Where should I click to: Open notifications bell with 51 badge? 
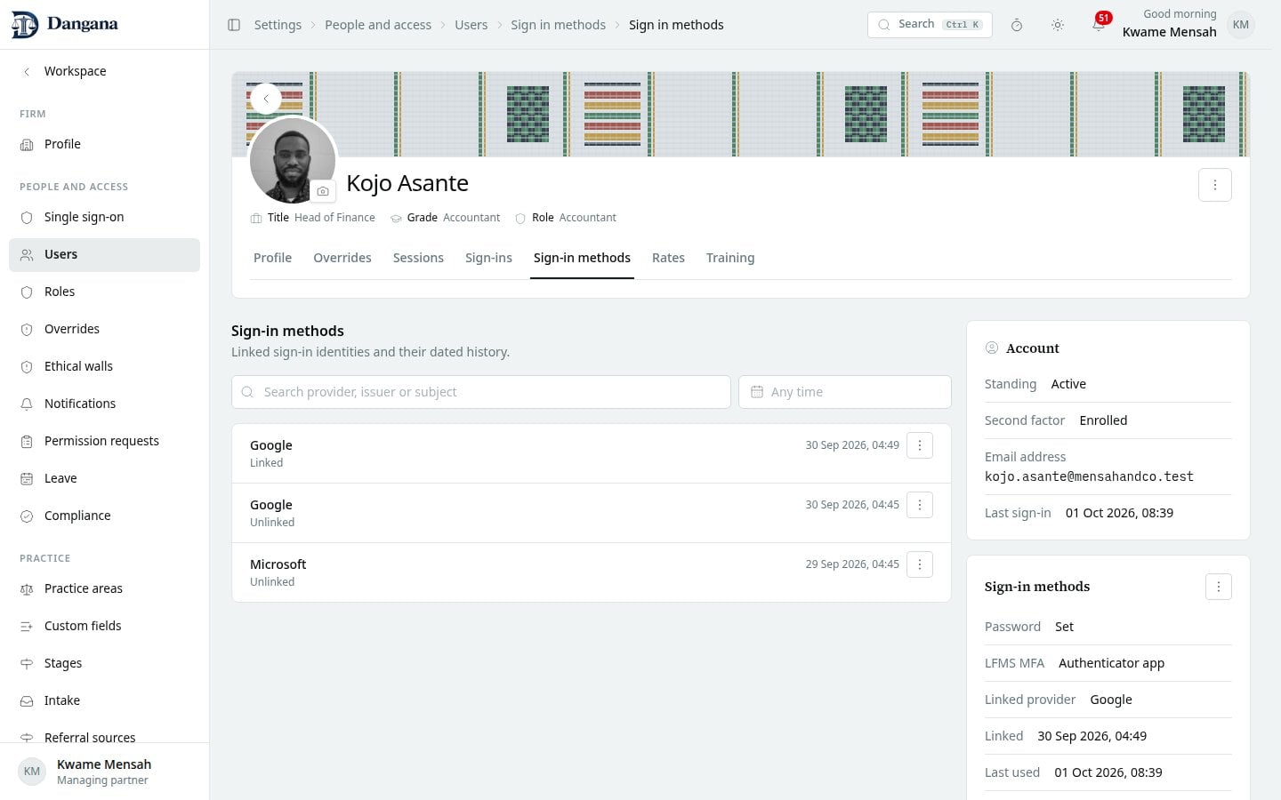tap(1099, 25)
